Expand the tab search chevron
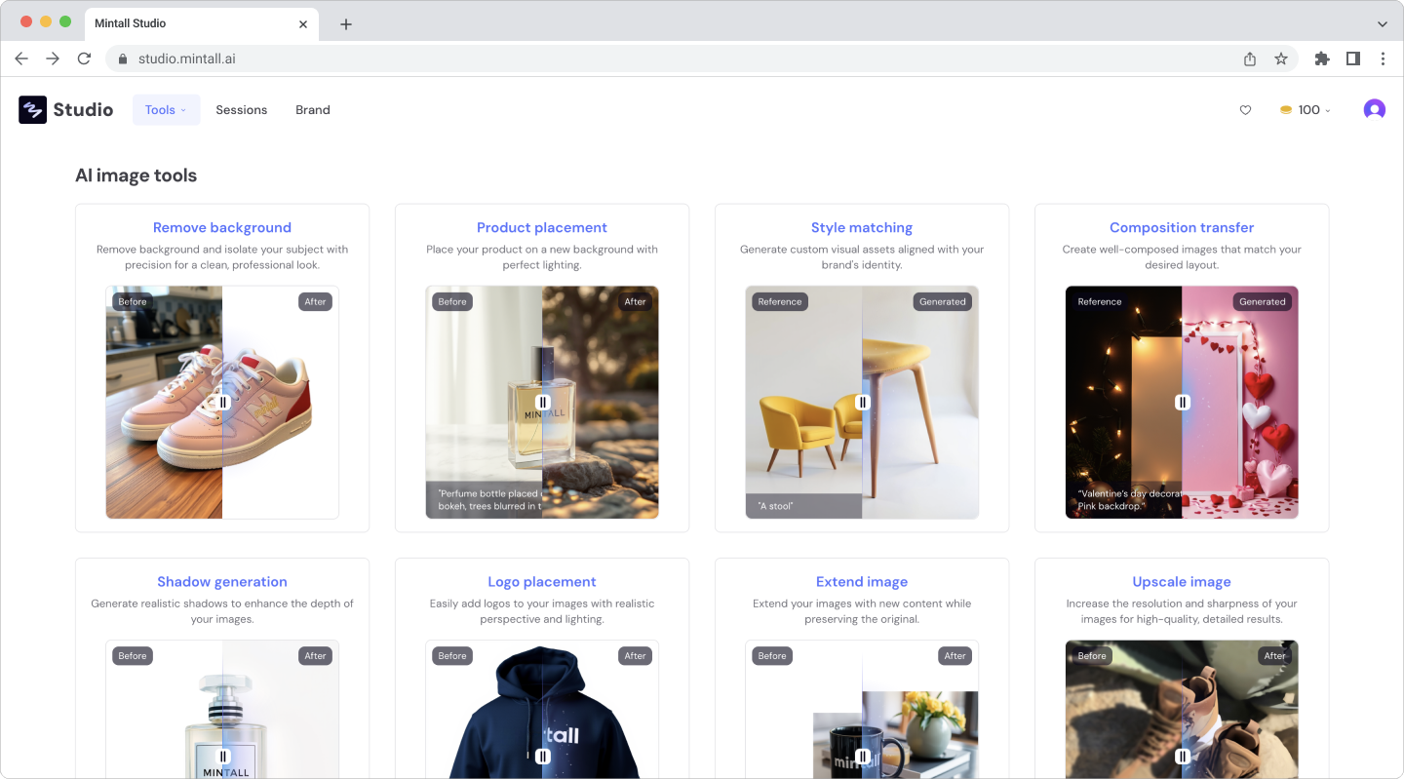 click(1382, 23)
